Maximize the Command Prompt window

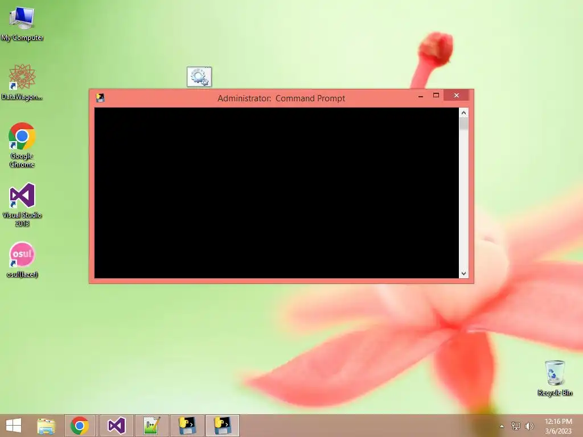click(x=436, y=96)
